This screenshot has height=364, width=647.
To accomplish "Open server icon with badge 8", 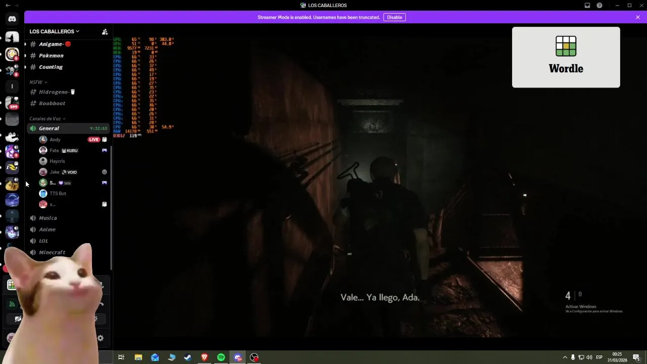I will pos(12,70).
